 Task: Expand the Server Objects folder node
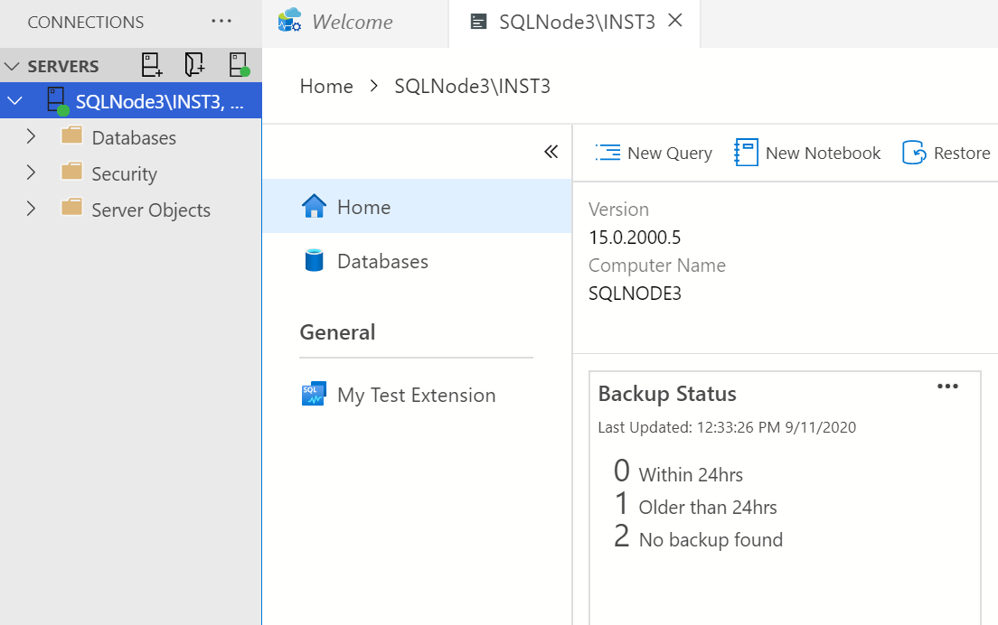[31, 210]
